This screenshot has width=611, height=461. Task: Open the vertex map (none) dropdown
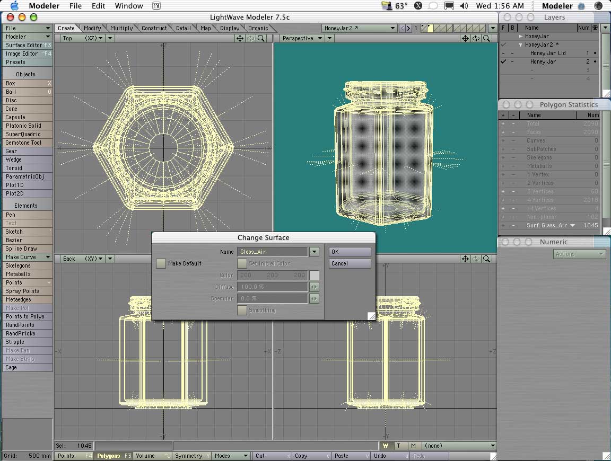pos(459,446)
